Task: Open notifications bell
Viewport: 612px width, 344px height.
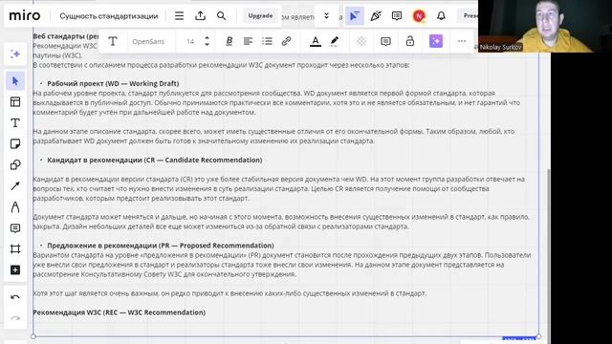Action: (441, 16)
